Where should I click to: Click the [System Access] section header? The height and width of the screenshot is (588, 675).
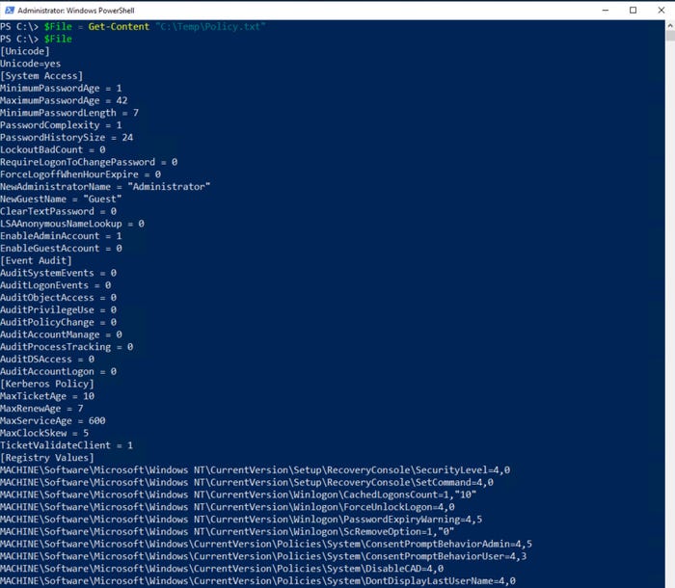click(x=41, y=76)
